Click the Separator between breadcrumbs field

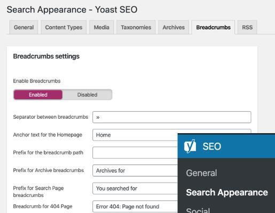(x=172, y=117)
